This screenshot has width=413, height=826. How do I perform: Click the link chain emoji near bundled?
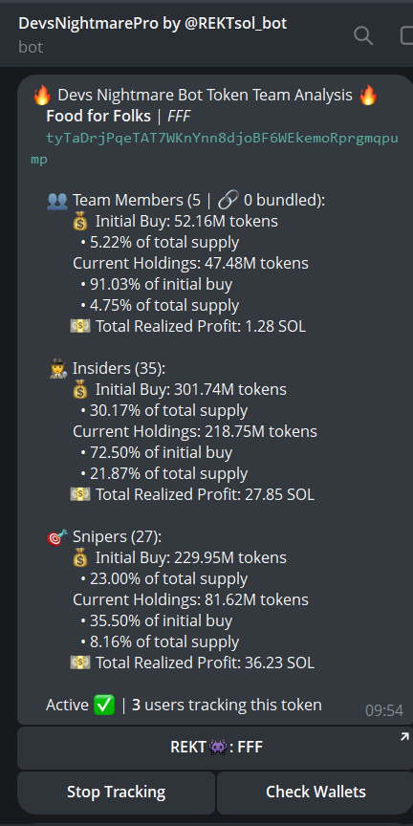pos(228,200)
